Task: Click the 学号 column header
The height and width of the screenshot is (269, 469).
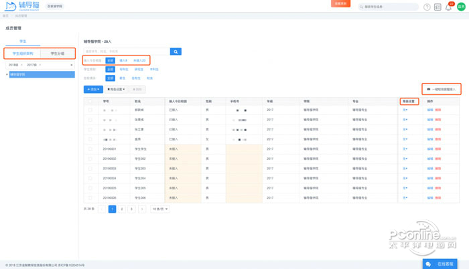Action: 106,101
